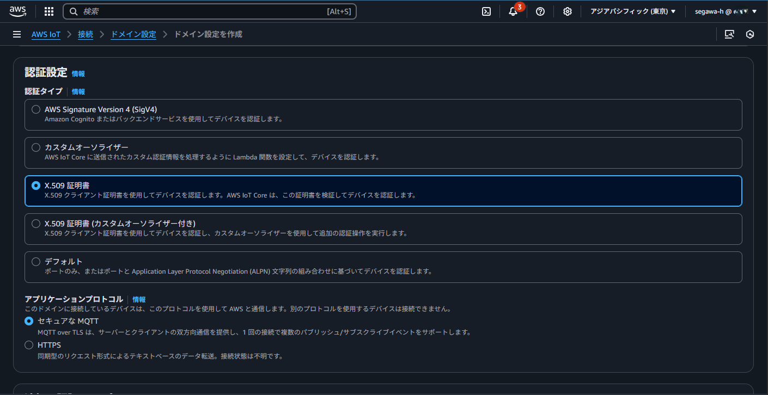Open the AWS home logo
The height and width of the screenshot is (395, 768).
[x=17, y=11]
